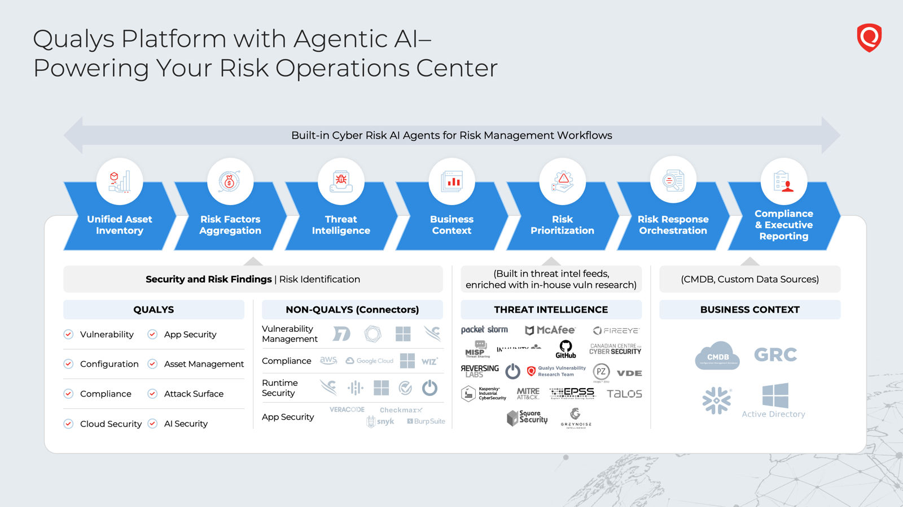Click the "Built in threat intel feeds" box
The height and width of the screenshot is (507, 903).
551,279
